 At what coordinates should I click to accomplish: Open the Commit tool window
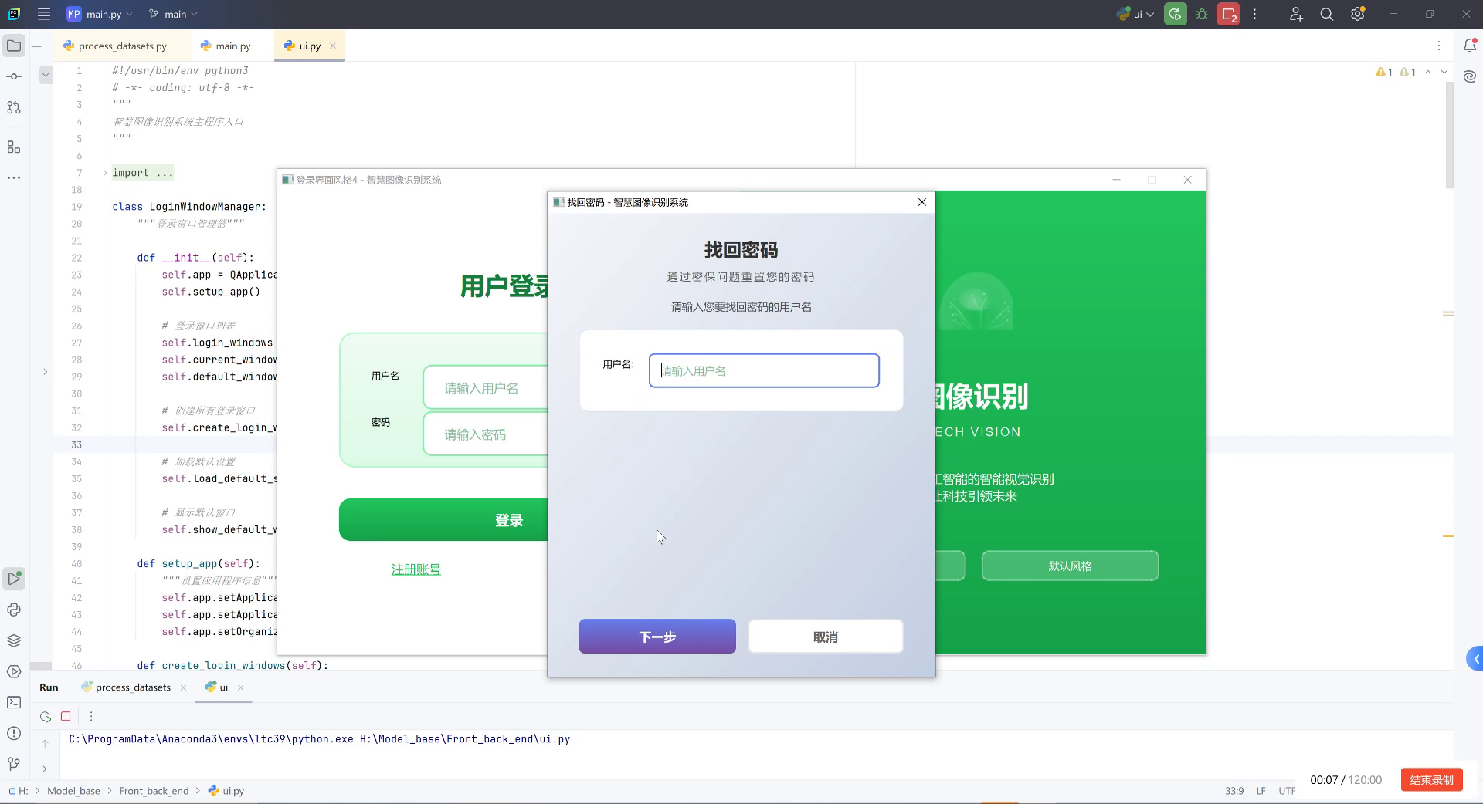pos(14,76)
